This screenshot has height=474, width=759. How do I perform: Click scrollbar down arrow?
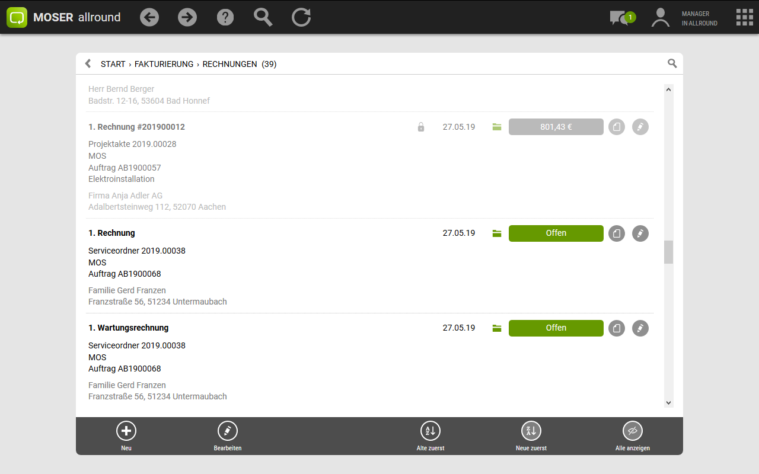coord(669,403)
